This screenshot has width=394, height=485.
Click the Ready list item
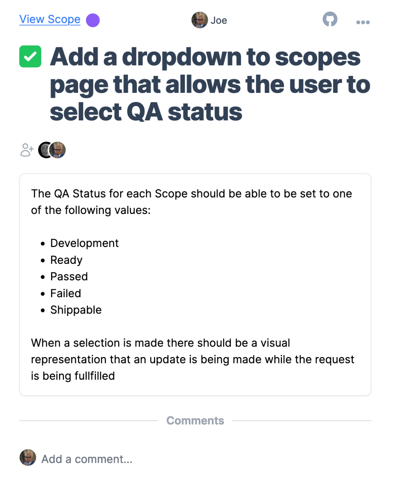pyautogui.click(x=66, y=260)
